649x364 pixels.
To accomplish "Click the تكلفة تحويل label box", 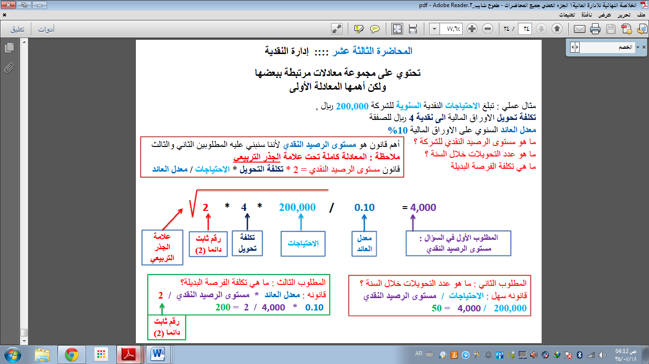I will 247,243.
